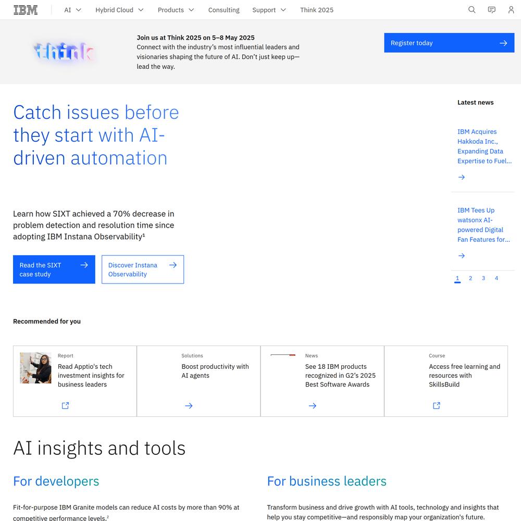Click arrow under IBM Acquires Hakkoda news
Image resolution: width=521 pixels, height=521 pixels.
pyautogui.click(x=461, y=177)
